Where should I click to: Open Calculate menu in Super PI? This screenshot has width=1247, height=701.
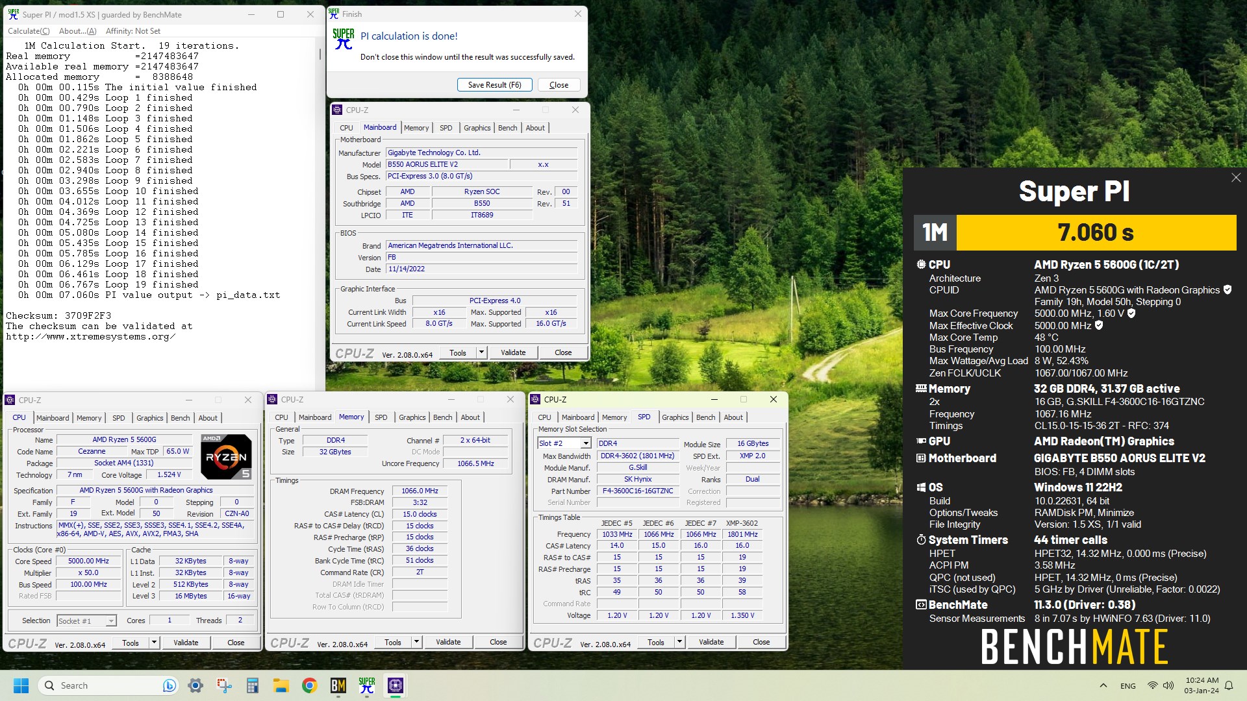(x=29, y=31)
